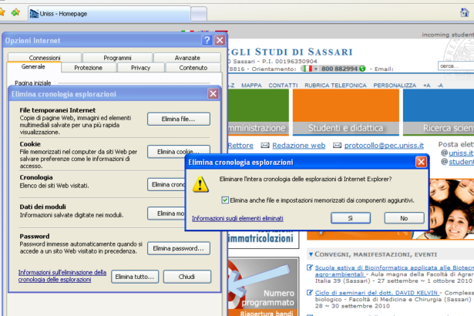Click the Elimina file... button
Screen dimensions: 474x316
coord(178,119)
